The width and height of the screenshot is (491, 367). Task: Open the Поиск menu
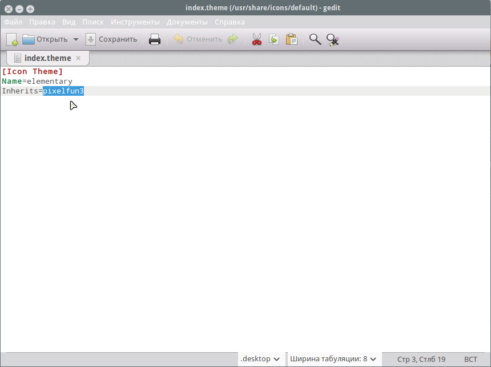(x=93, y=22)
